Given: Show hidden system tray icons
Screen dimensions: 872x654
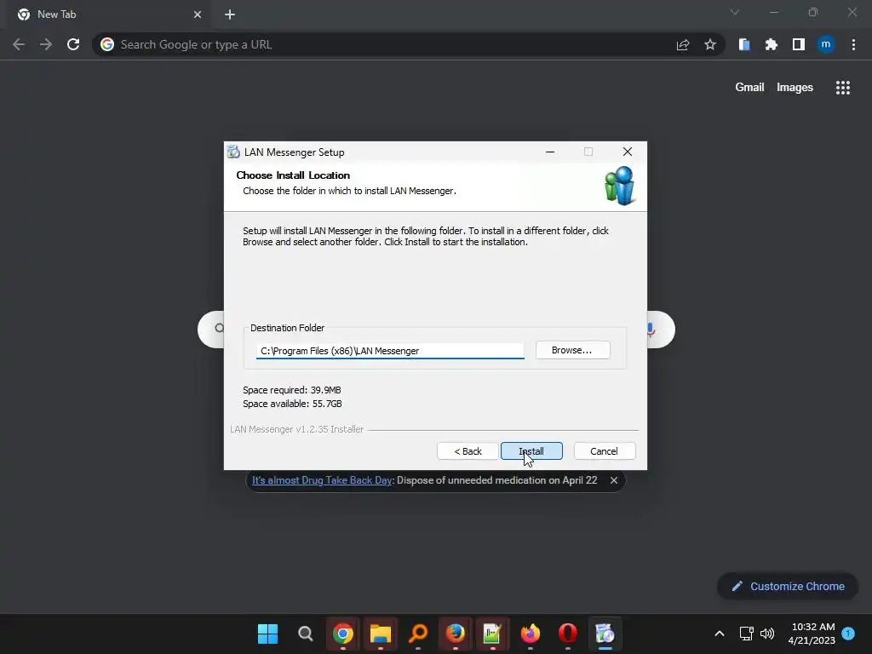Looking at the screenshot, I should point(719,634).
